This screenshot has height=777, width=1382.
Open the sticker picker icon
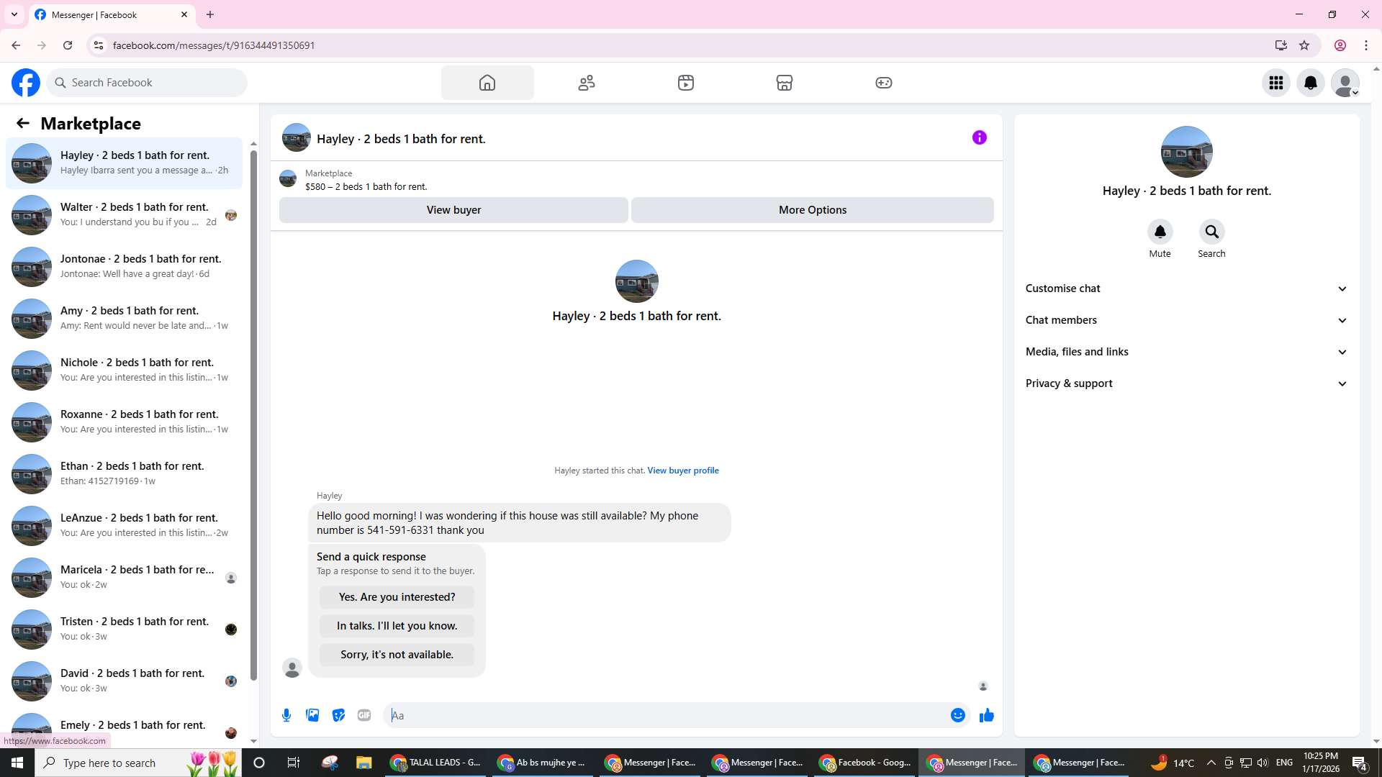pos(338,715)
